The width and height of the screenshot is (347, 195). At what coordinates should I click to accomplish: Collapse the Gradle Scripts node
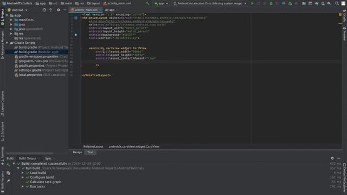click(7, 43)
